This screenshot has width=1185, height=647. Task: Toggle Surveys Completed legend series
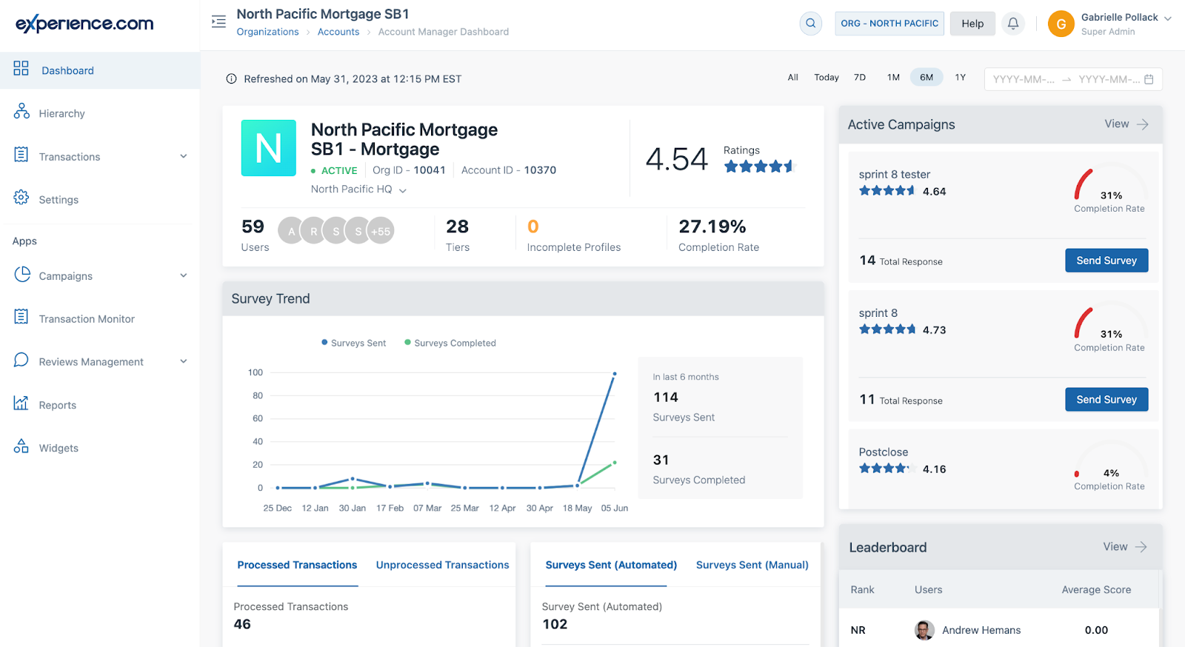(x=450, y=343)
